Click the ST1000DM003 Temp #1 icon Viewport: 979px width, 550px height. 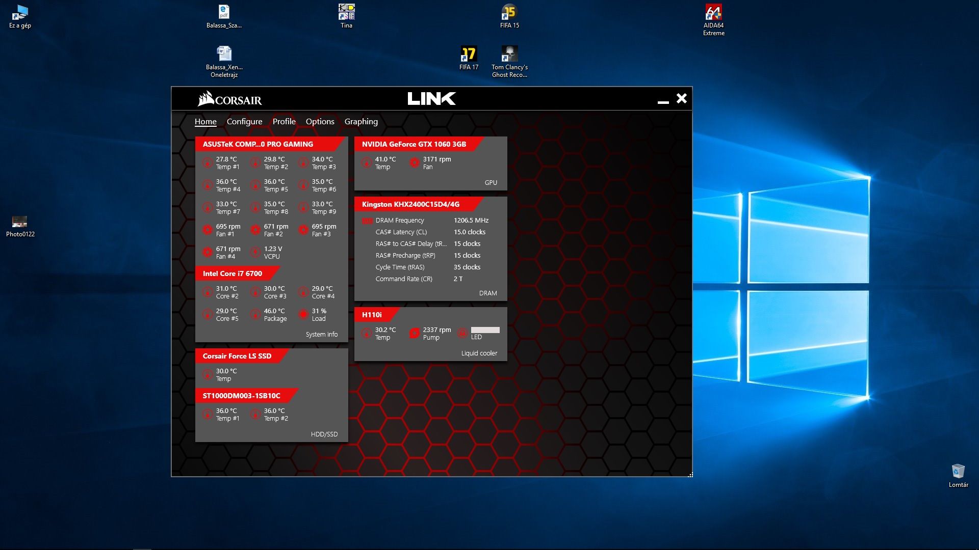(208, 415)
